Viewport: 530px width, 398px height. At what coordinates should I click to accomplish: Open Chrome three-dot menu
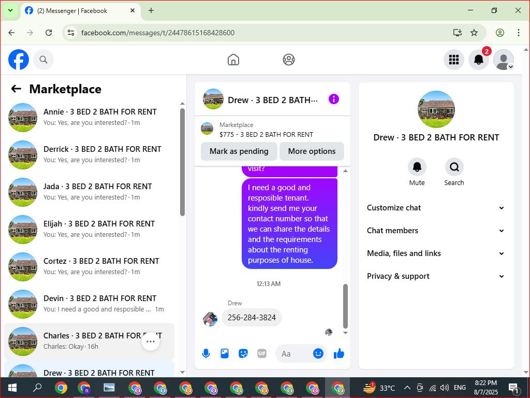518,33
